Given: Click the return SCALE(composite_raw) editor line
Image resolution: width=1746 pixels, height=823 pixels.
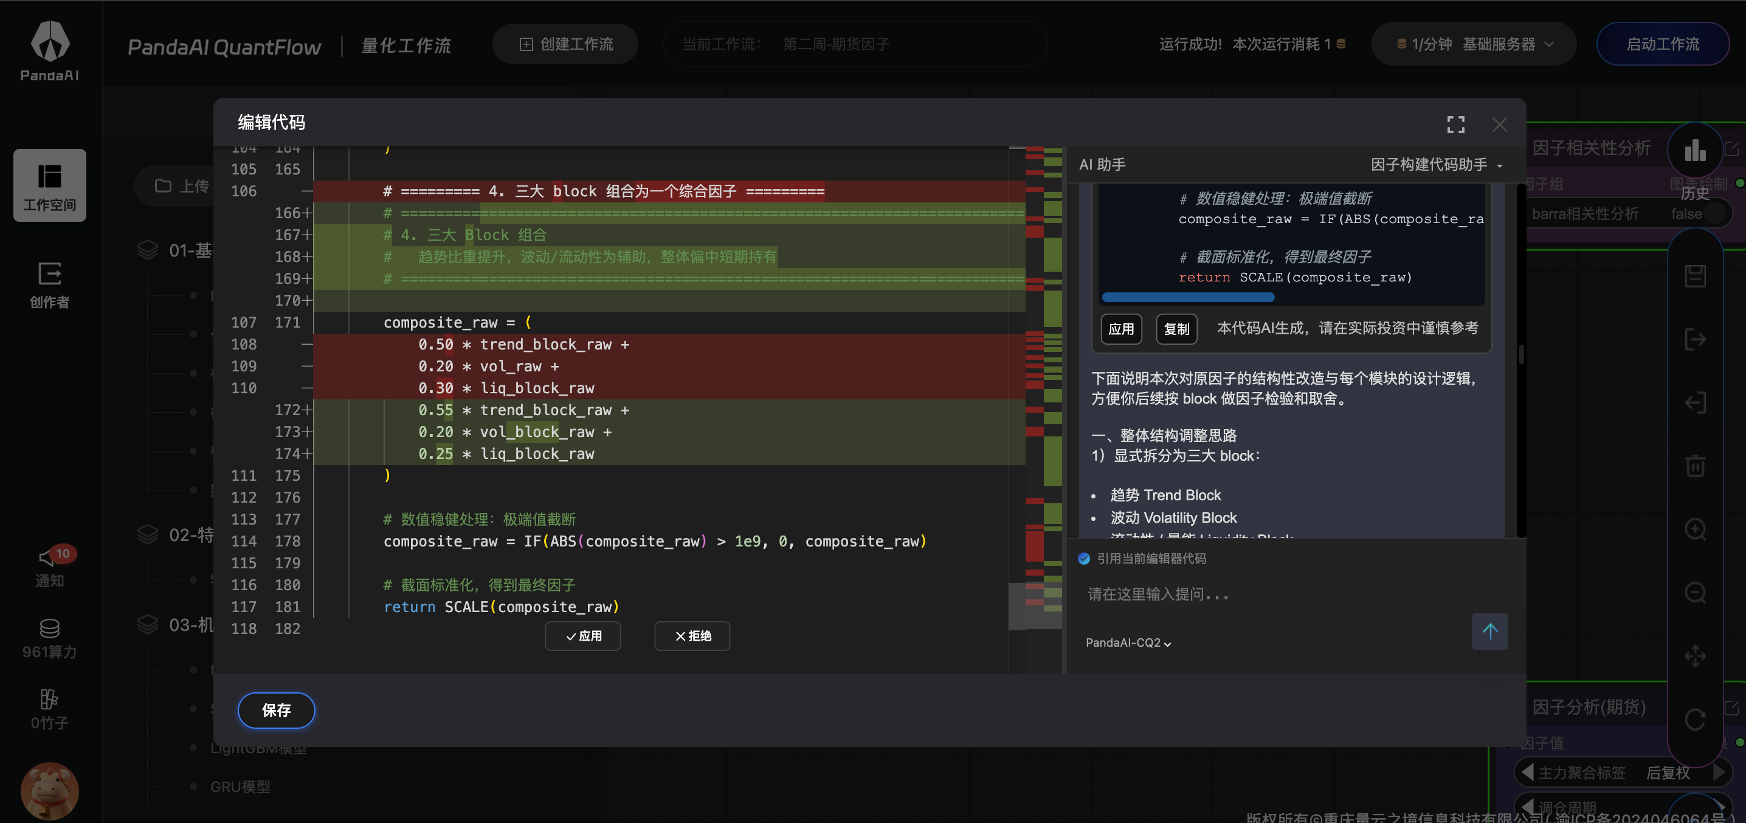Looking at the screenshot, I should pos(501,607).
